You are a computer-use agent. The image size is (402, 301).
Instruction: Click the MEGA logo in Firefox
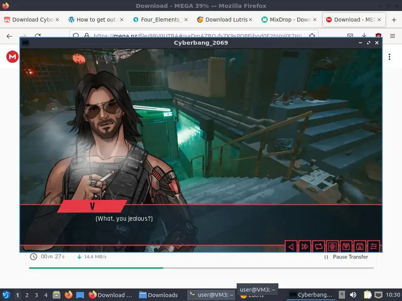tap(12, 56)
